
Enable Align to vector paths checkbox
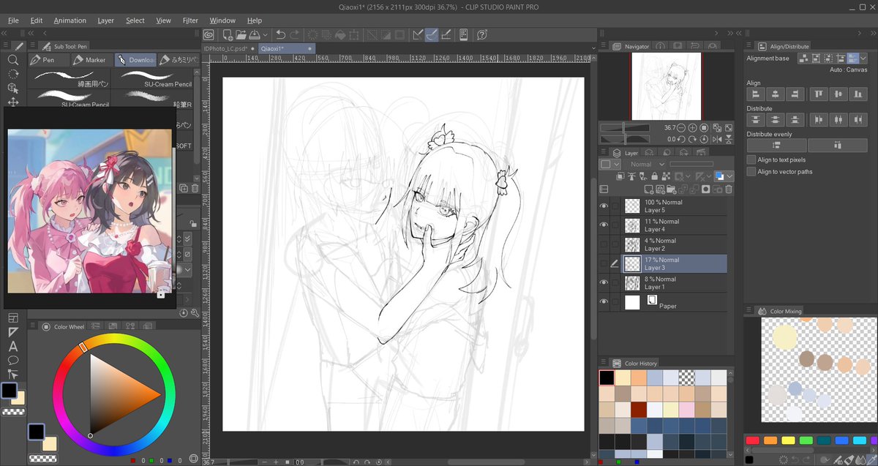pyautogui.click(x=751, y=171)
